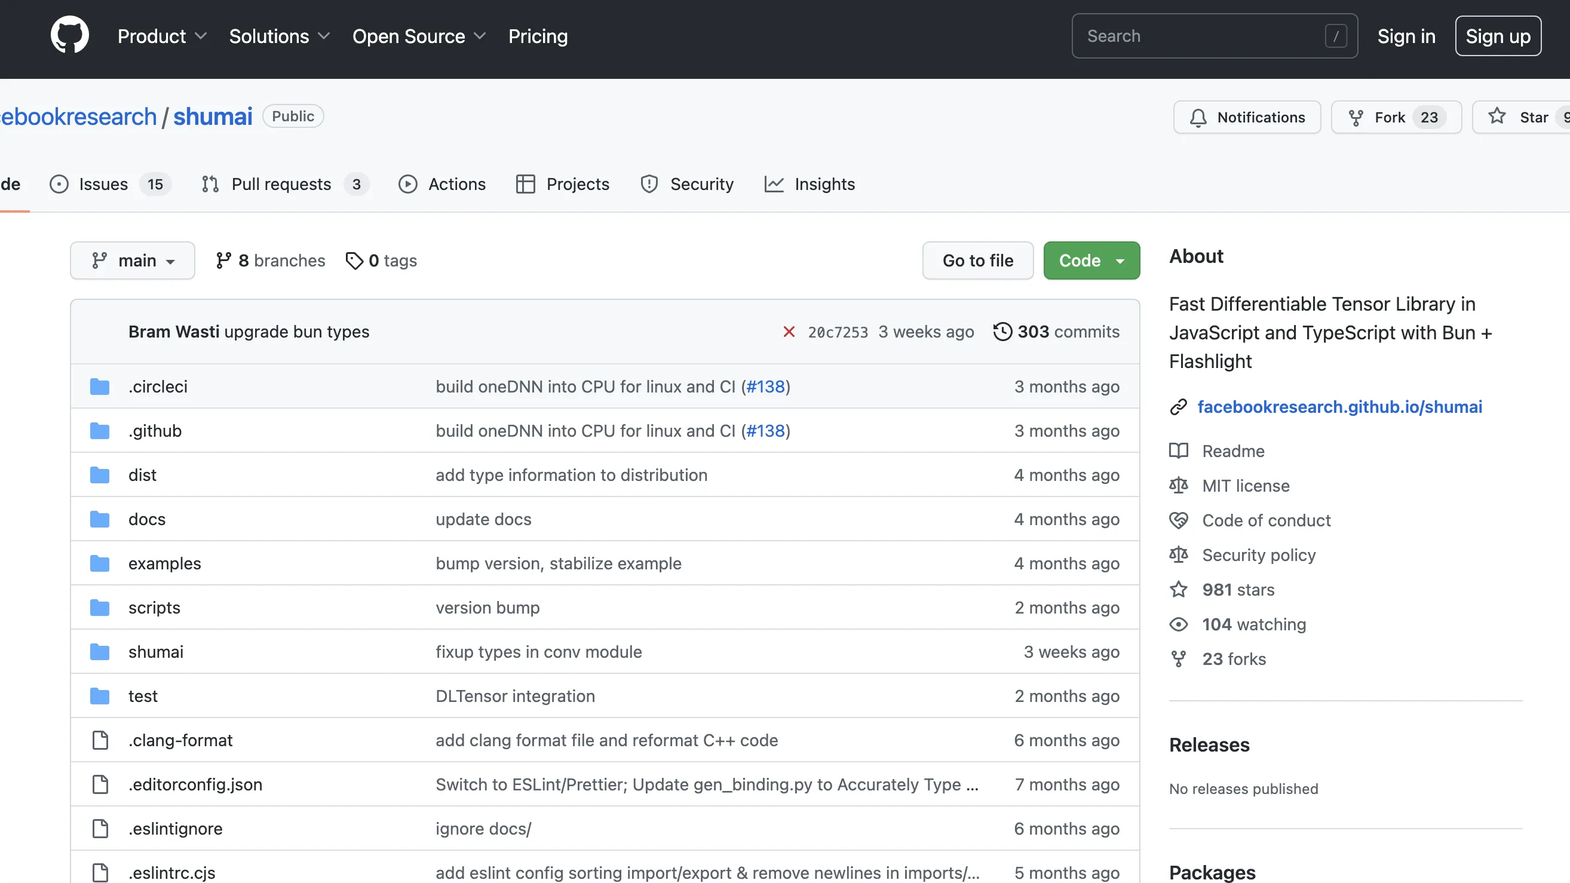Click the star icon in About stars

[1178, 589]
